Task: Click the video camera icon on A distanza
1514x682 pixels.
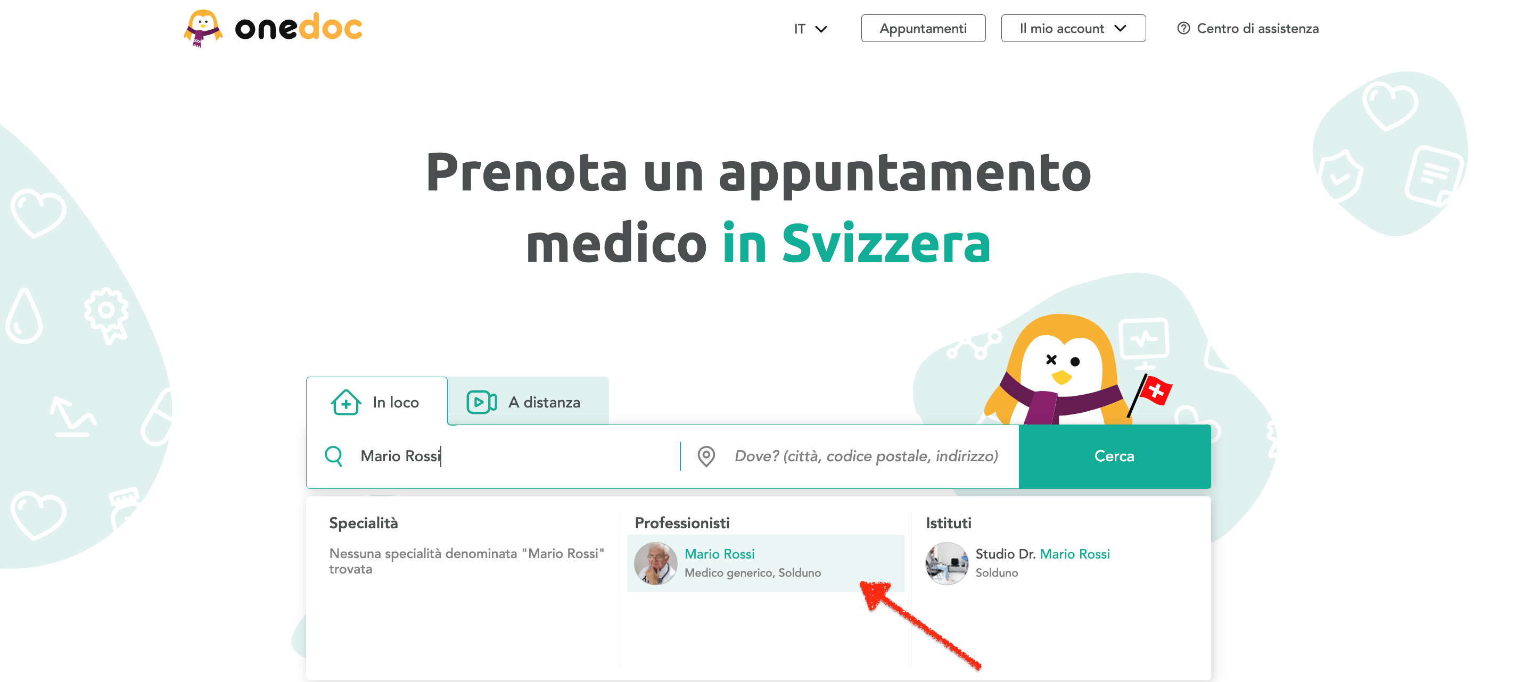Action: pos(481,402)
